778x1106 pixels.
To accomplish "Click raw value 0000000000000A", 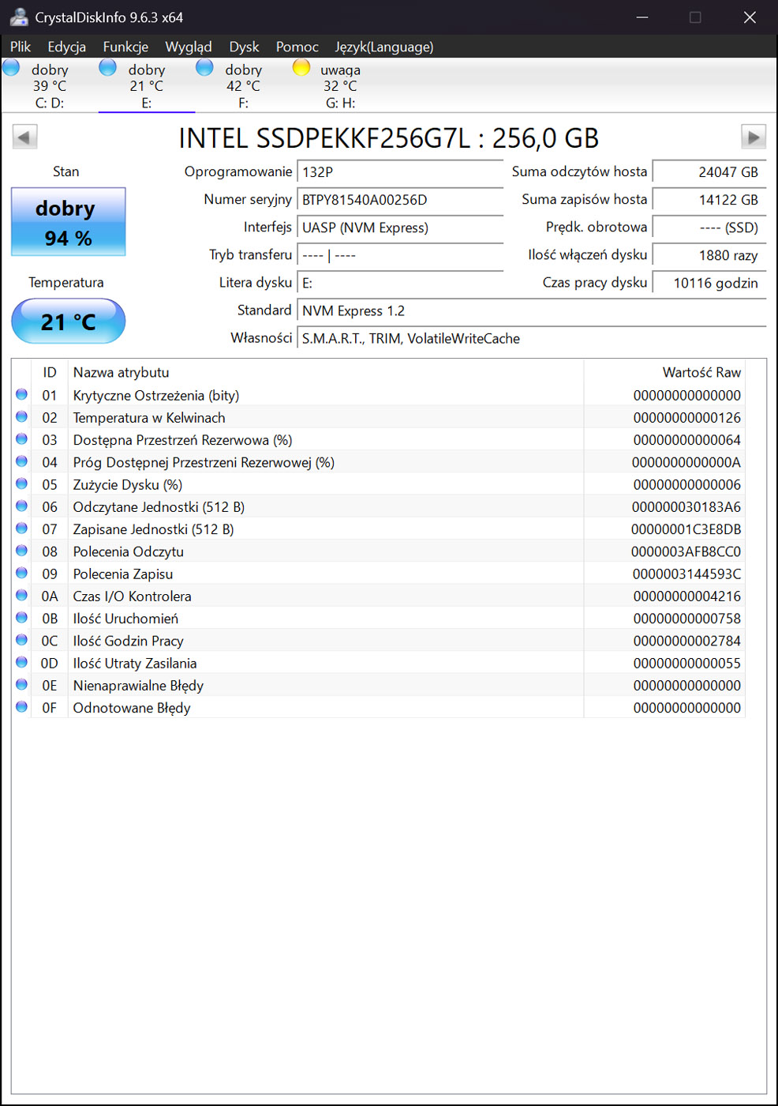I will [686, 462].
